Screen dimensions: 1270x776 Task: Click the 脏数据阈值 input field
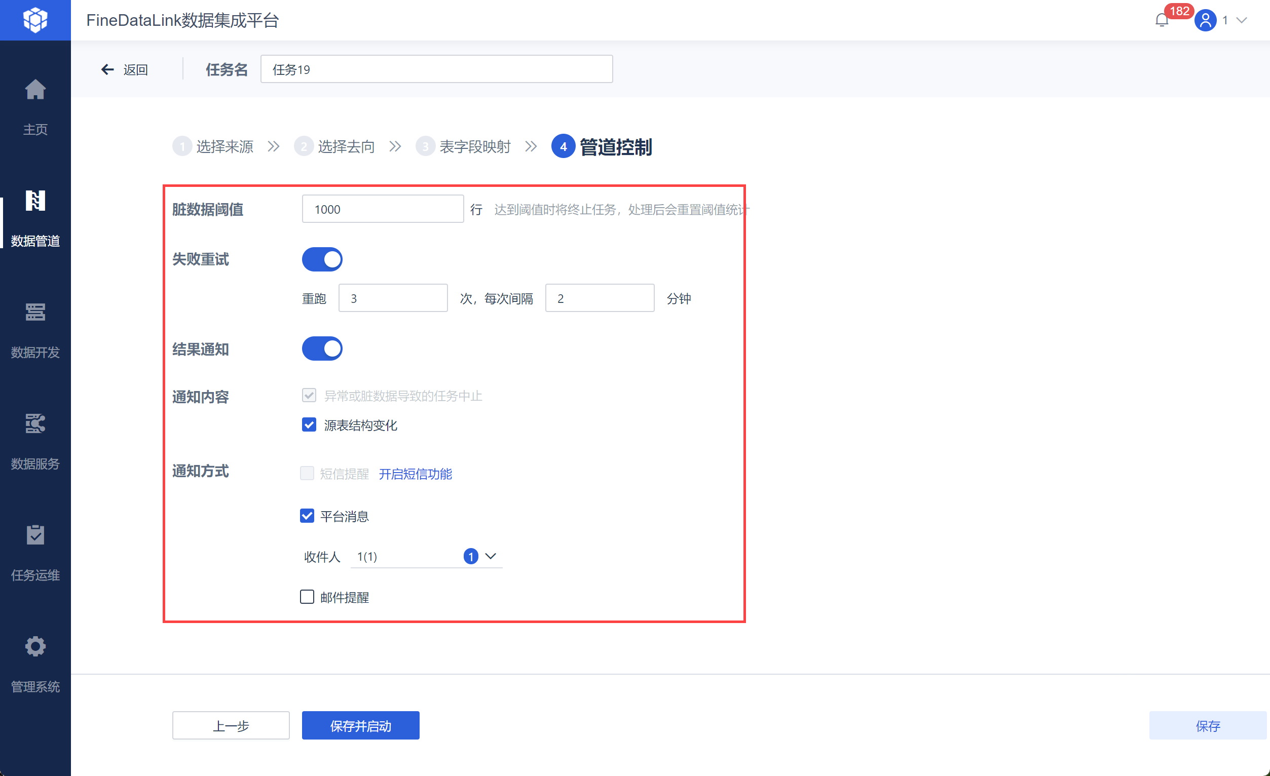tap(383, 209)
